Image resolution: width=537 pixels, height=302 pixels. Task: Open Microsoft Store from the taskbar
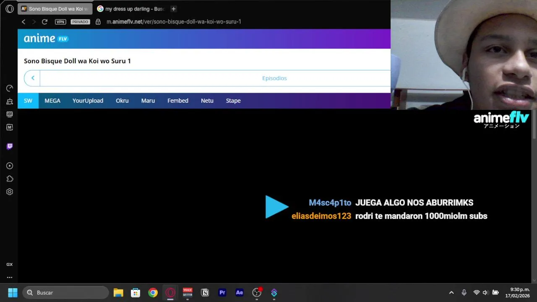coord(136,292)
